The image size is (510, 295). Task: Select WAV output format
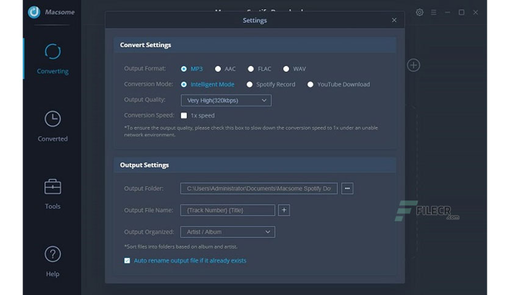pos(286,69)
